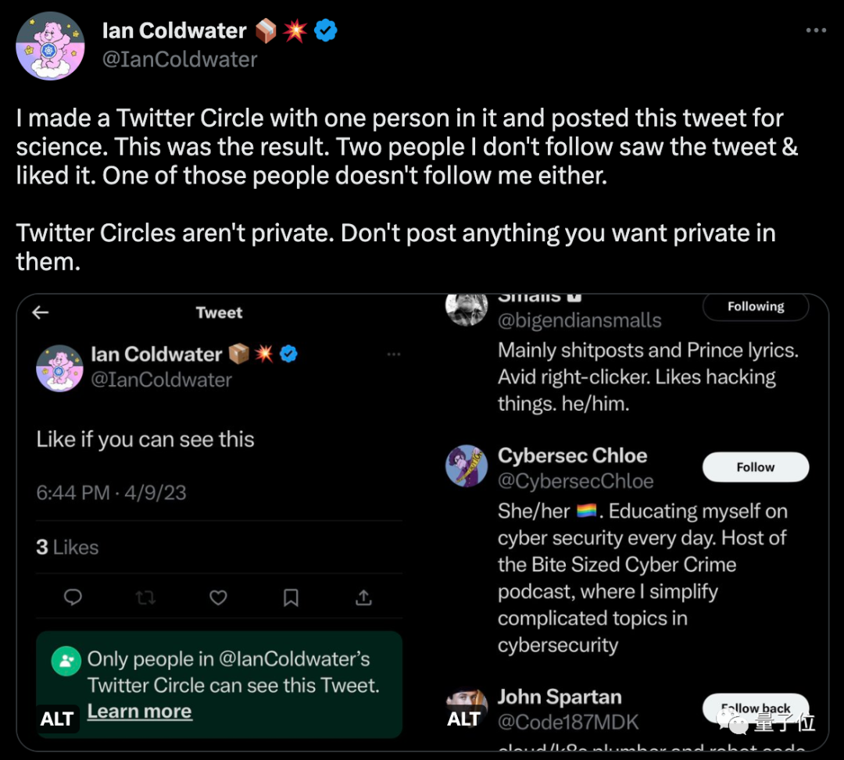Follow Cybersec Chloe

pyautogui.click(x=755, y=467)
